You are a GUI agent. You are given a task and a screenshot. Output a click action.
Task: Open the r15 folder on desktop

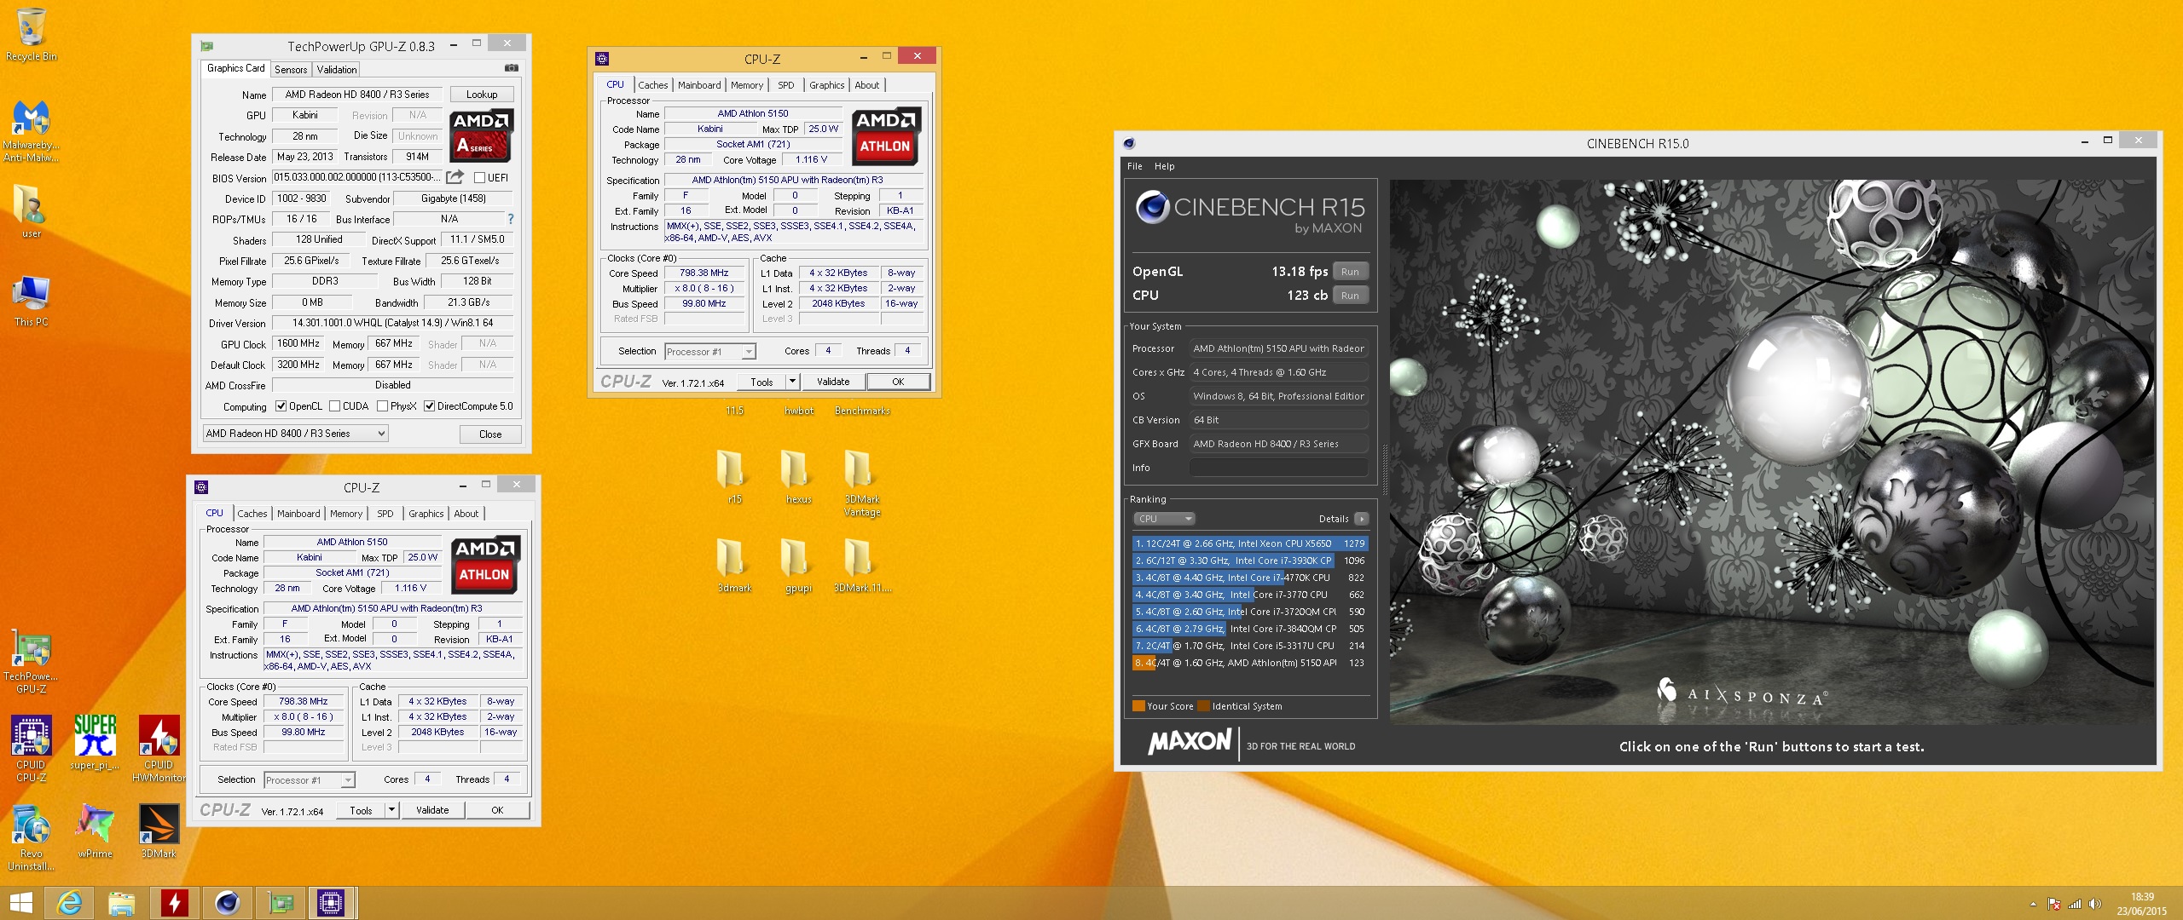pos(734,476)
